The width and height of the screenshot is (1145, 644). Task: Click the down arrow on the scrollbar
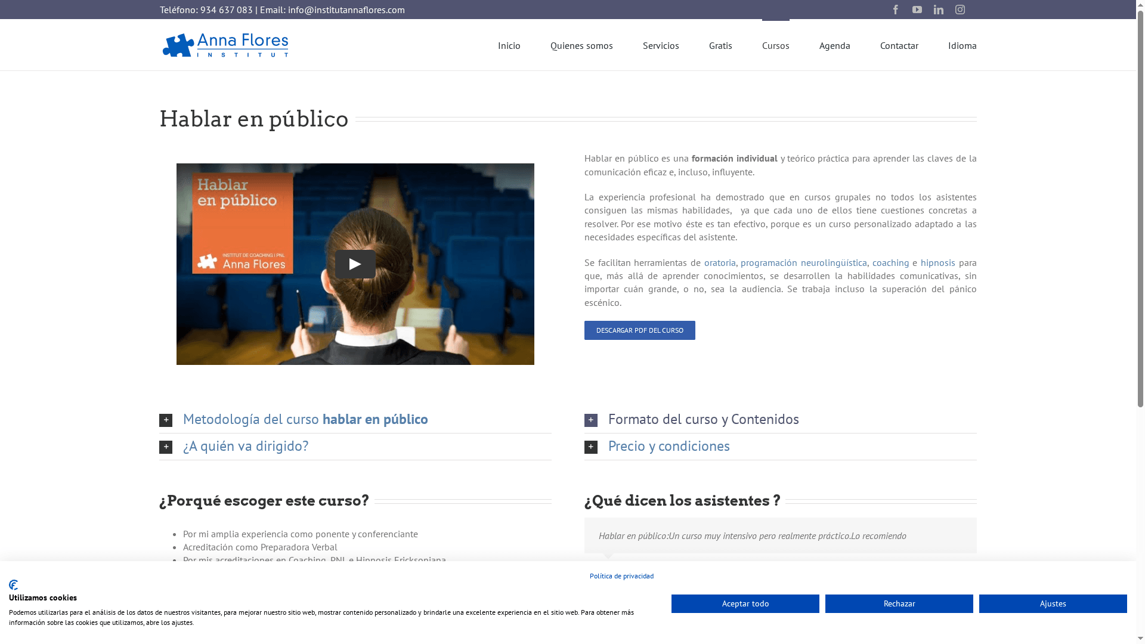(1140, 639)
